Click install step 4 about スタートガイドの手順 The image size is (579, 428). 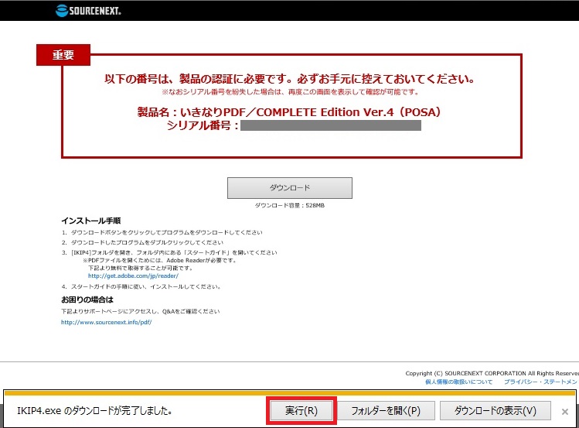[x=141, y=286]
